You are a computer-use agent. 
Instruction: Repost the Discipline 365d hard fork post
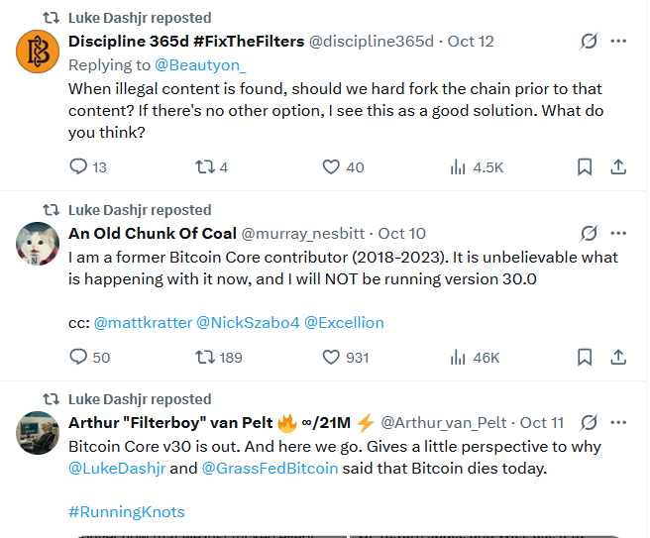[206, 167]
